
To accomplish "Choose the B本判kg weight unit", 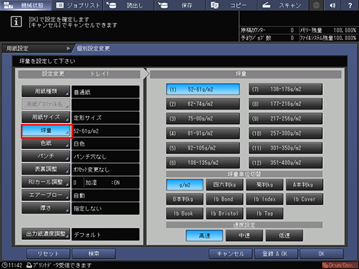I will (x=185, y=199).
